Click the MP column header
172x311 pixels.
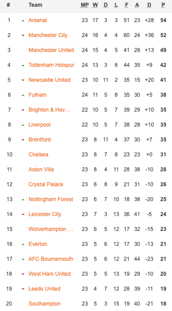click(x=85, y=5)
